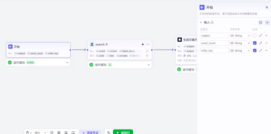The image size is (271, 134).
Task: Uncheck the required checkbox for word_count
Action: coord(255,43)
